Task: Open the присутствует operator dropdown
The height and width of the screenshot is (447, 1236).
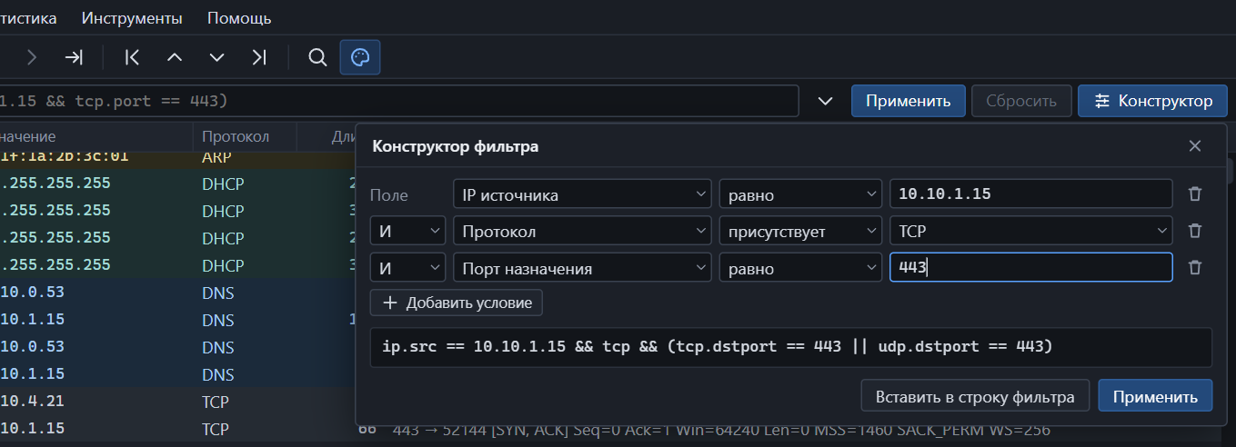Action: 800,232
